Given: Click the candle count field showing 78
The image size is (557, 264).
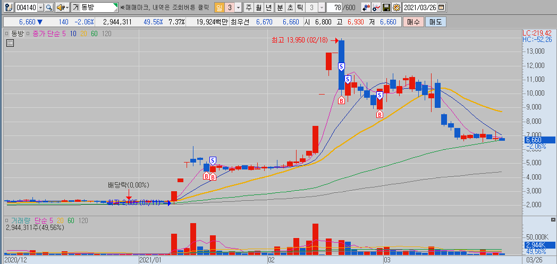Looking at the screenshot, I should pos(333,7).
